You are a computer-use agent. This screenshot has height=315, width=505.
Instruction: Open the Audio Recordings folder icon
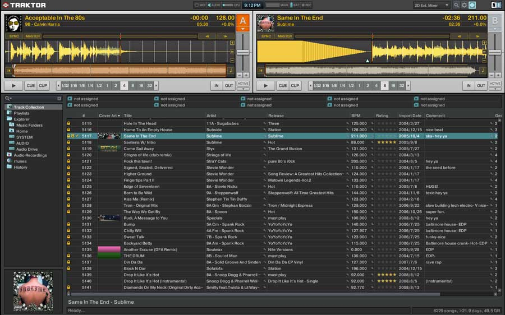8,155
